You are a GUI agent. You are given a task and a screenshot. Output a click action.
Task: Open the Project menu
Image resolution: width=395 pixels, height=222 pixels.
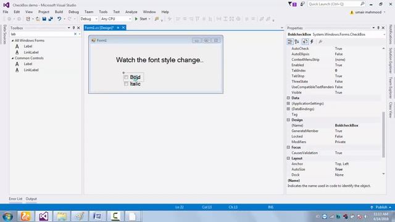[44, 12]
